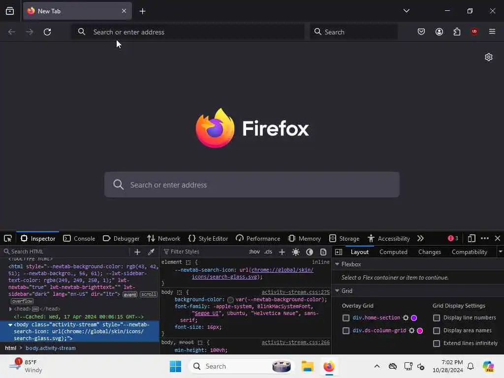Open the Memory tab
The width and height of the screenshot is (504, 378).
coord(304,239)
